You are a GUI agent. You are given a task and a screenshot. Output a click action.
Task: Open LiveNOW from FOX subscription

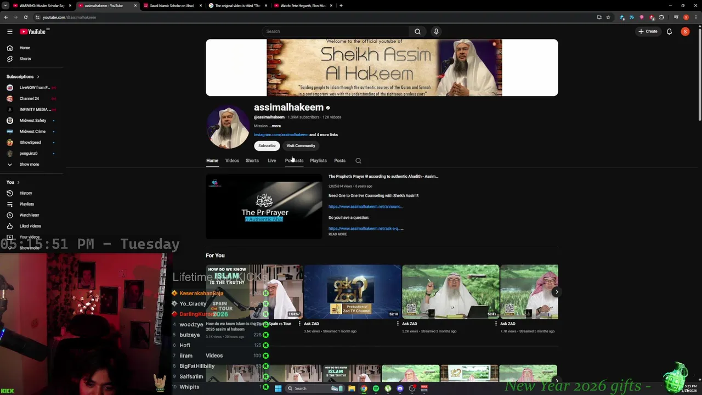pyautogui.click(x=31, y=88)
